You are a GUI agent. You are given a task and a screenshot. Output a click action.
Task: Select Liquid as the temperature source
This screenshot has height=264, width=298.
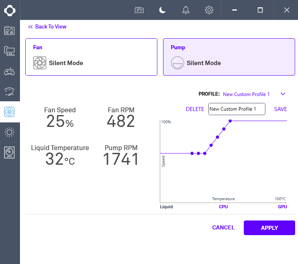click(x=166, y=207)
